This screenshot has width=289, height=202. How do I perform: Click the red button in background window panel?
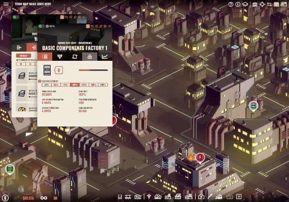click(23, 56)
